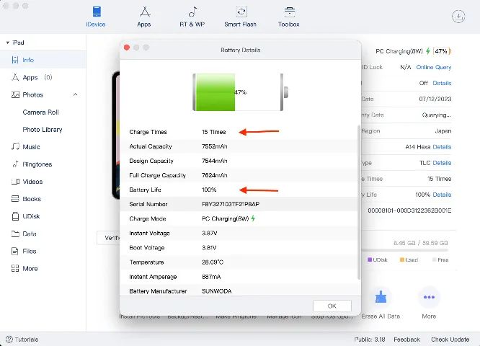Collapse the Photos section chevron
480x346 pixels.
pos(75,94)
